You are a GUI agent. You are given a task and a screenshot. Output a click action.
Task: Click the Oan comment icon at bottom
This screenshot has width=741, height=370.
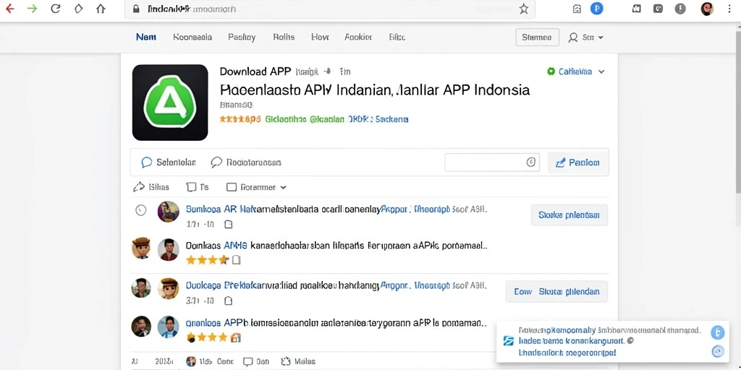pos(247,361)
